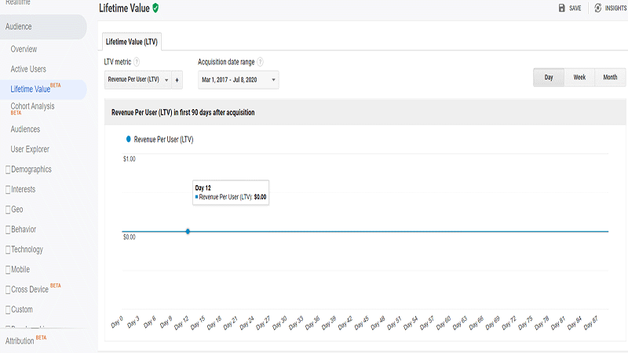Open the Revenue Per User (LTV) dropdown

pyautogui.click(x=138, y=80)
